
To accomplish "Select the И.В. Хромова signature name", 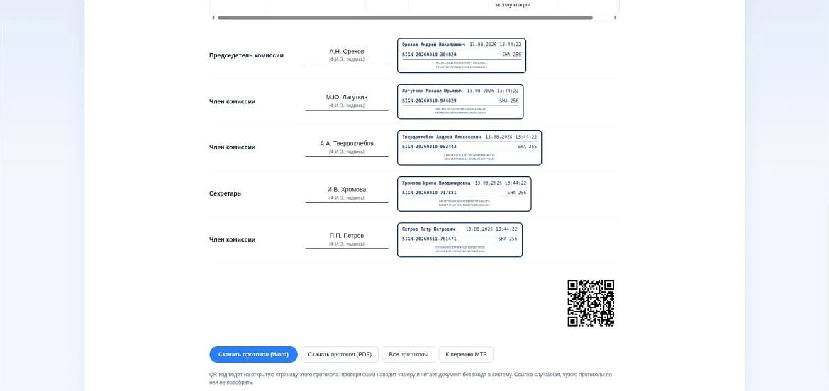I will [347, 189].
